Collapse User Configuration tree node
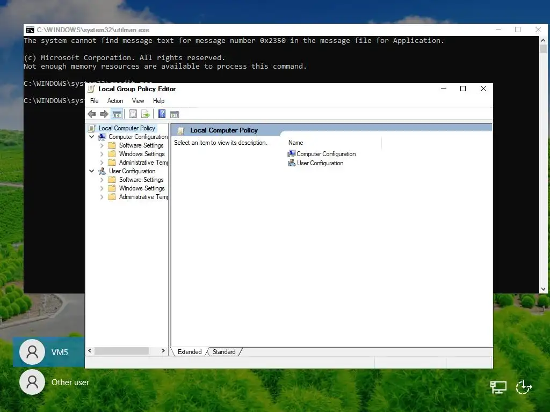This screenshot has width=550, height=412. pos(91,171)
